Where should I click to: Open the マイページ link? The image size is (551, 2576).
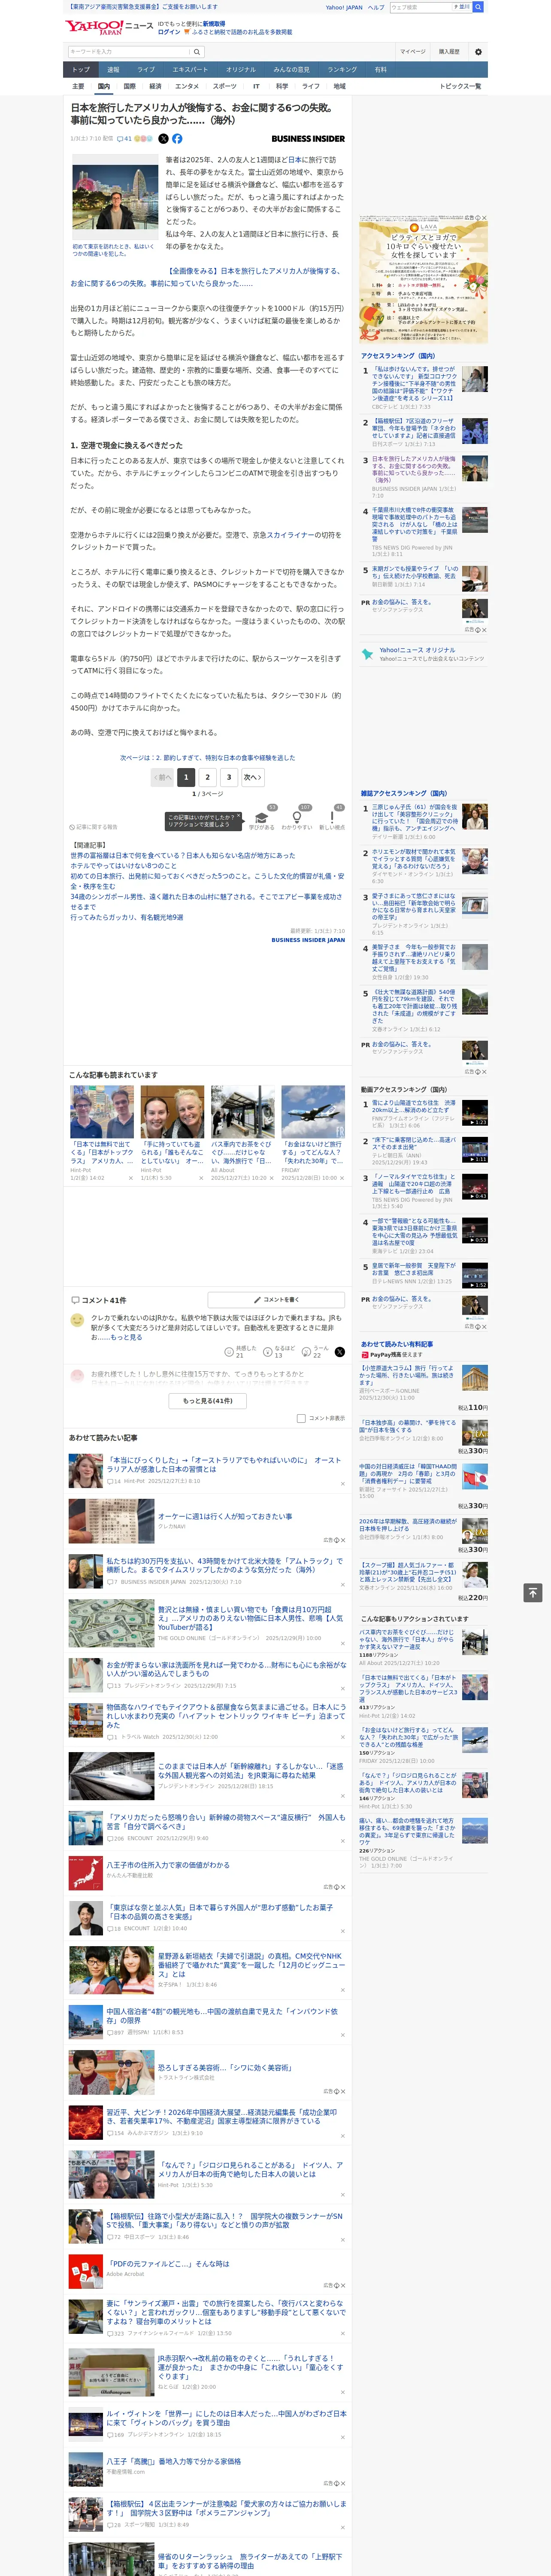click(x=413, y=52)
